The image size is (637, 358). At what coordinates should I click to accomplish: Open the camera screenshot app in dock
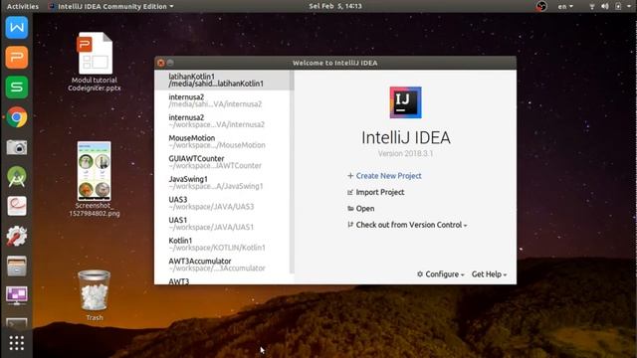17,147
